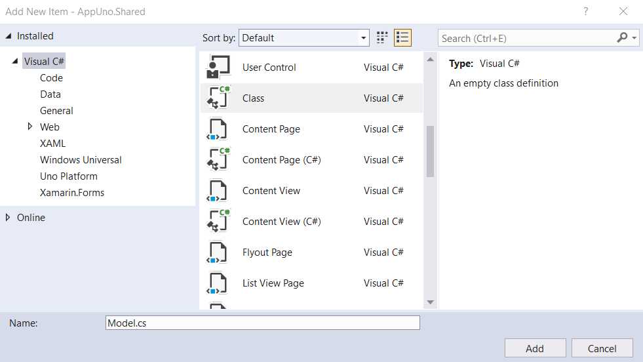Click the help question mark button

click(585, 11)
